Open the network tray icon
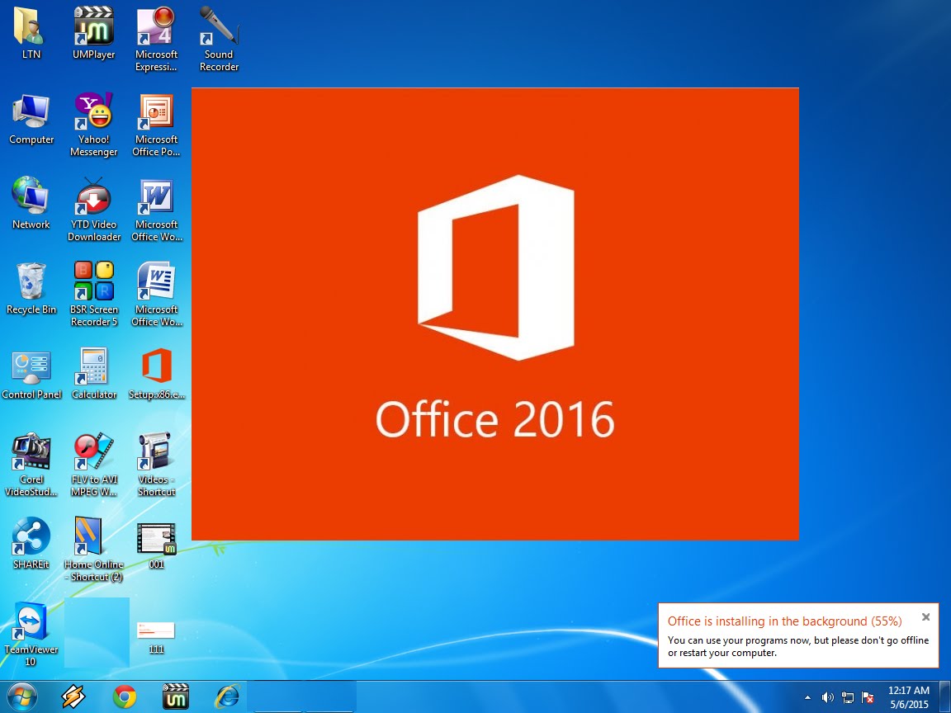Image resolution: width=951 pixels, height=713 pixels. [x=847, y=698]
